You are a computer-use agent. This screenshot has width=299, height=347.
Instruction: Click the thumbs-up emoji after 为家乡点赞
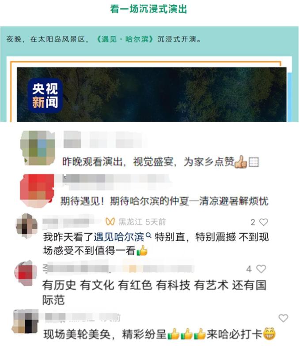(241, 162)
